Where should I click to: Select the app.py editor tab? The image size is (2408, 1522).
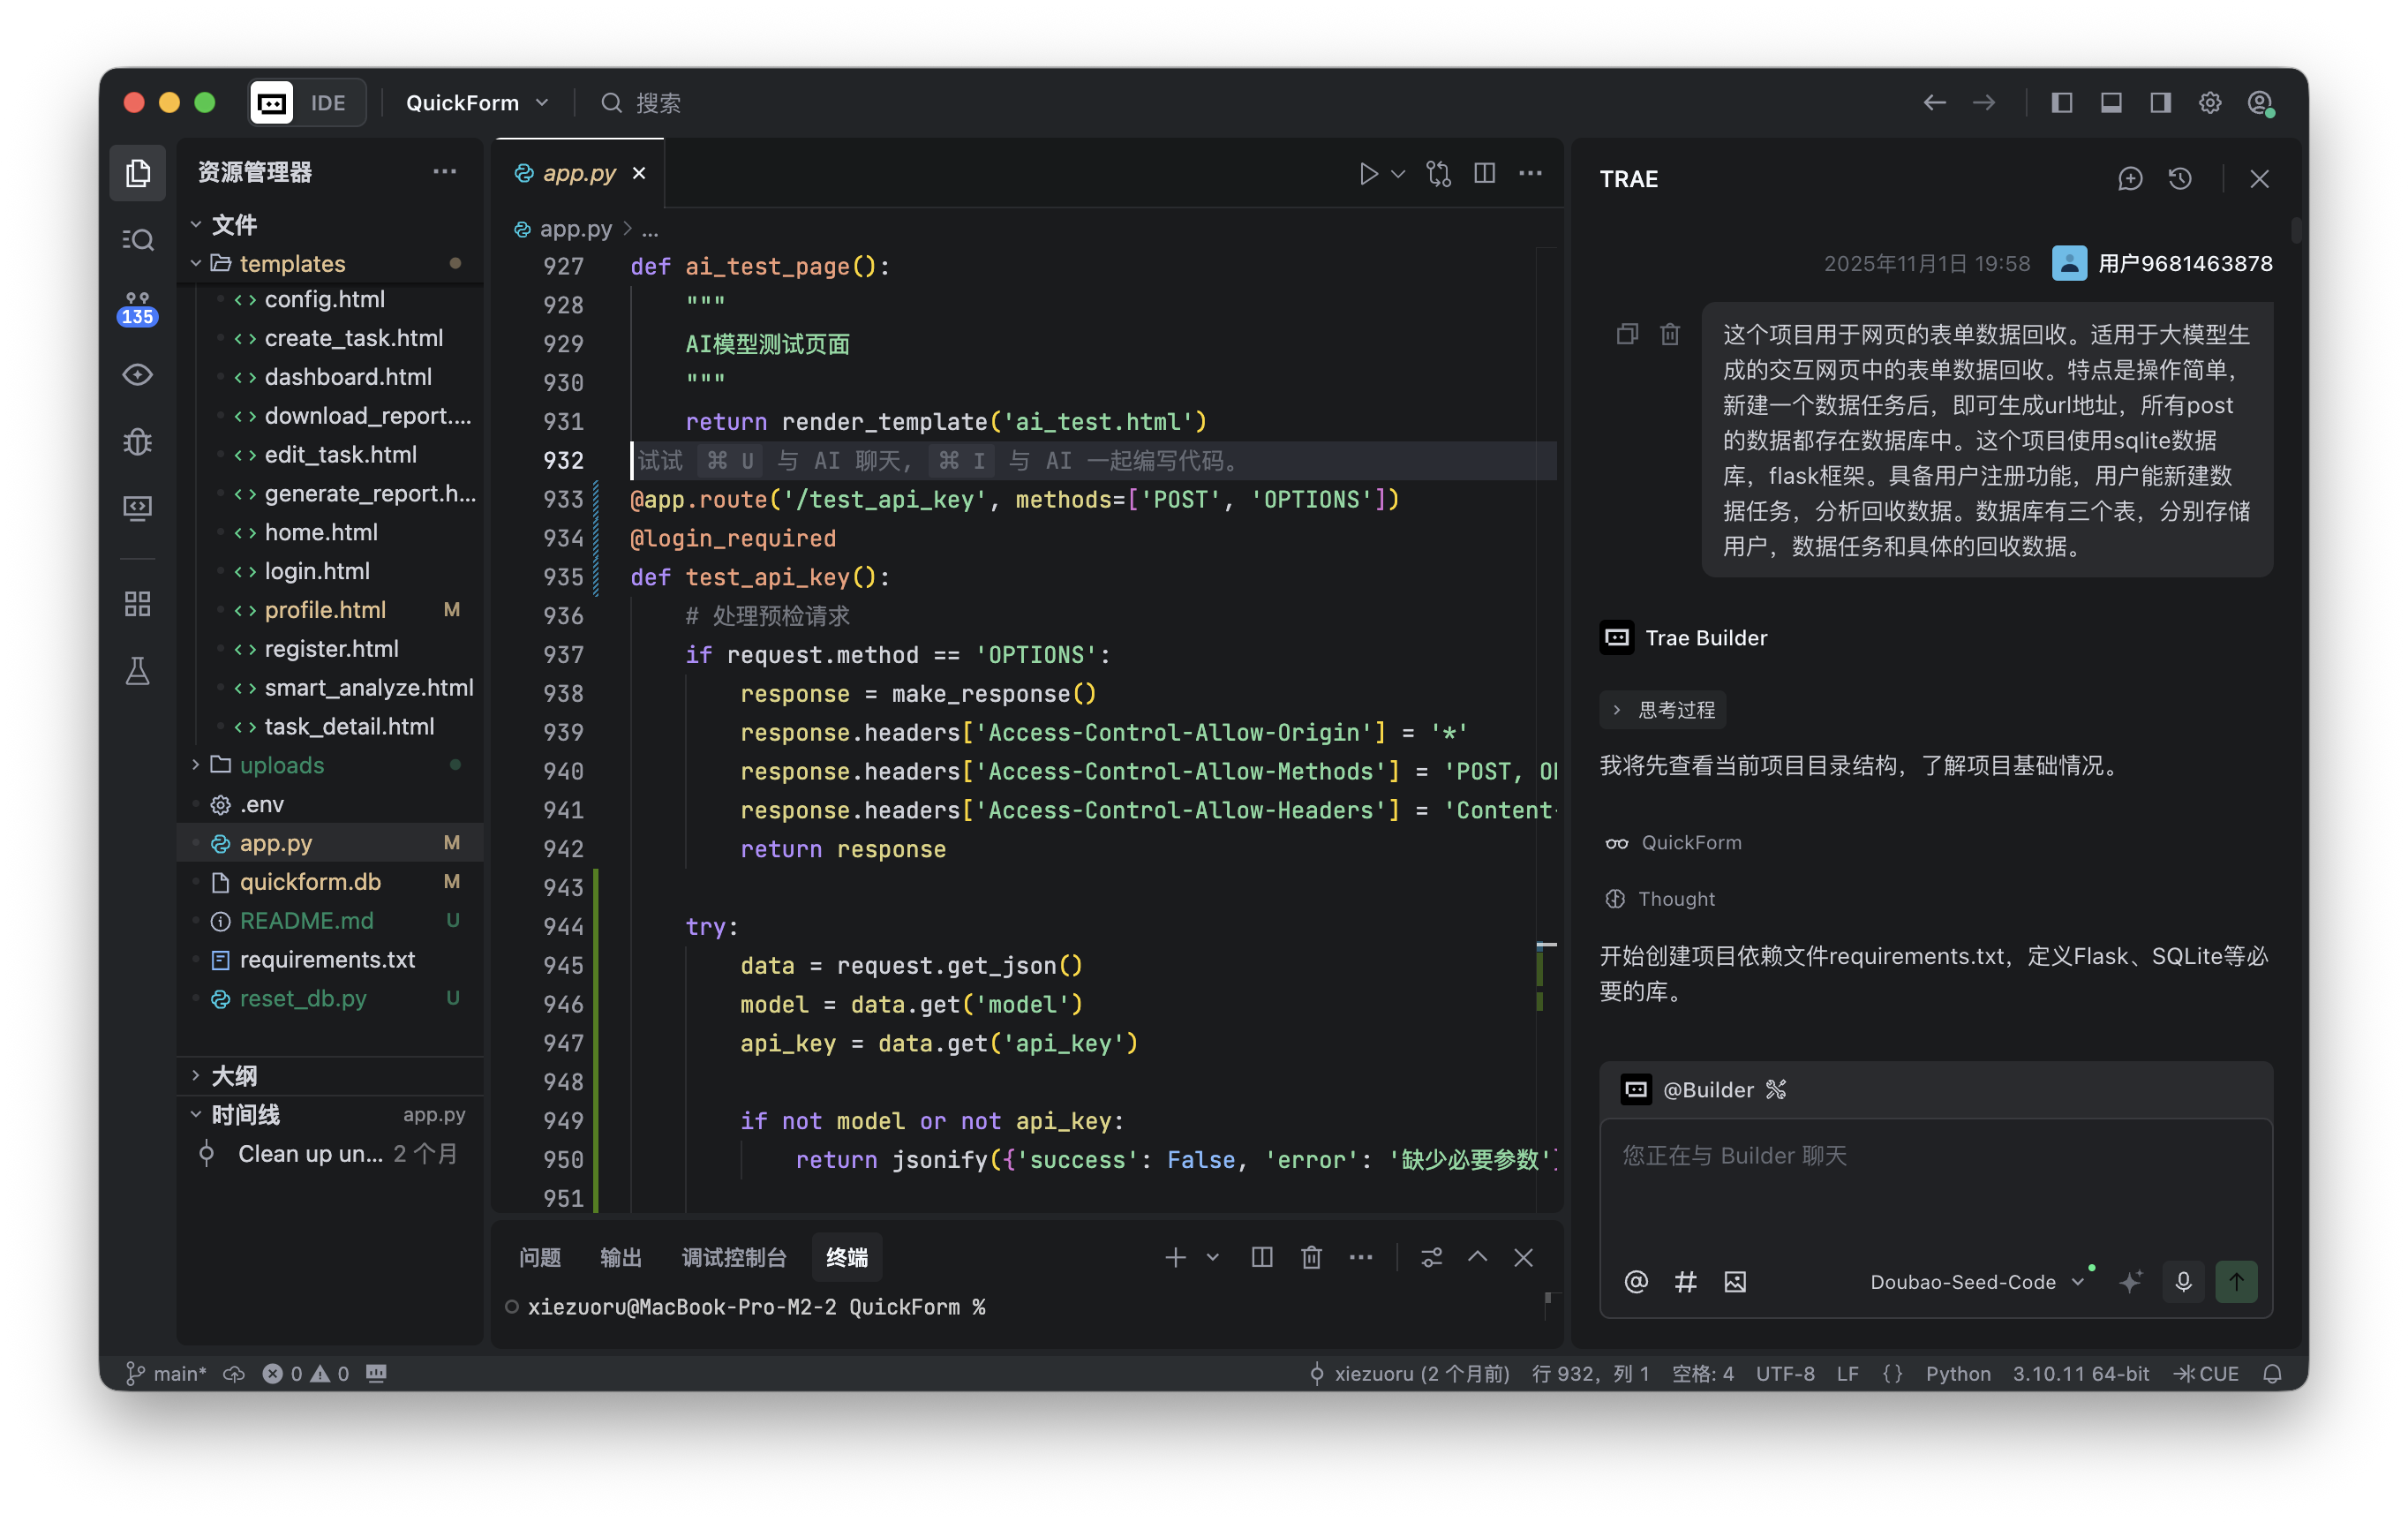pos(579,173)
